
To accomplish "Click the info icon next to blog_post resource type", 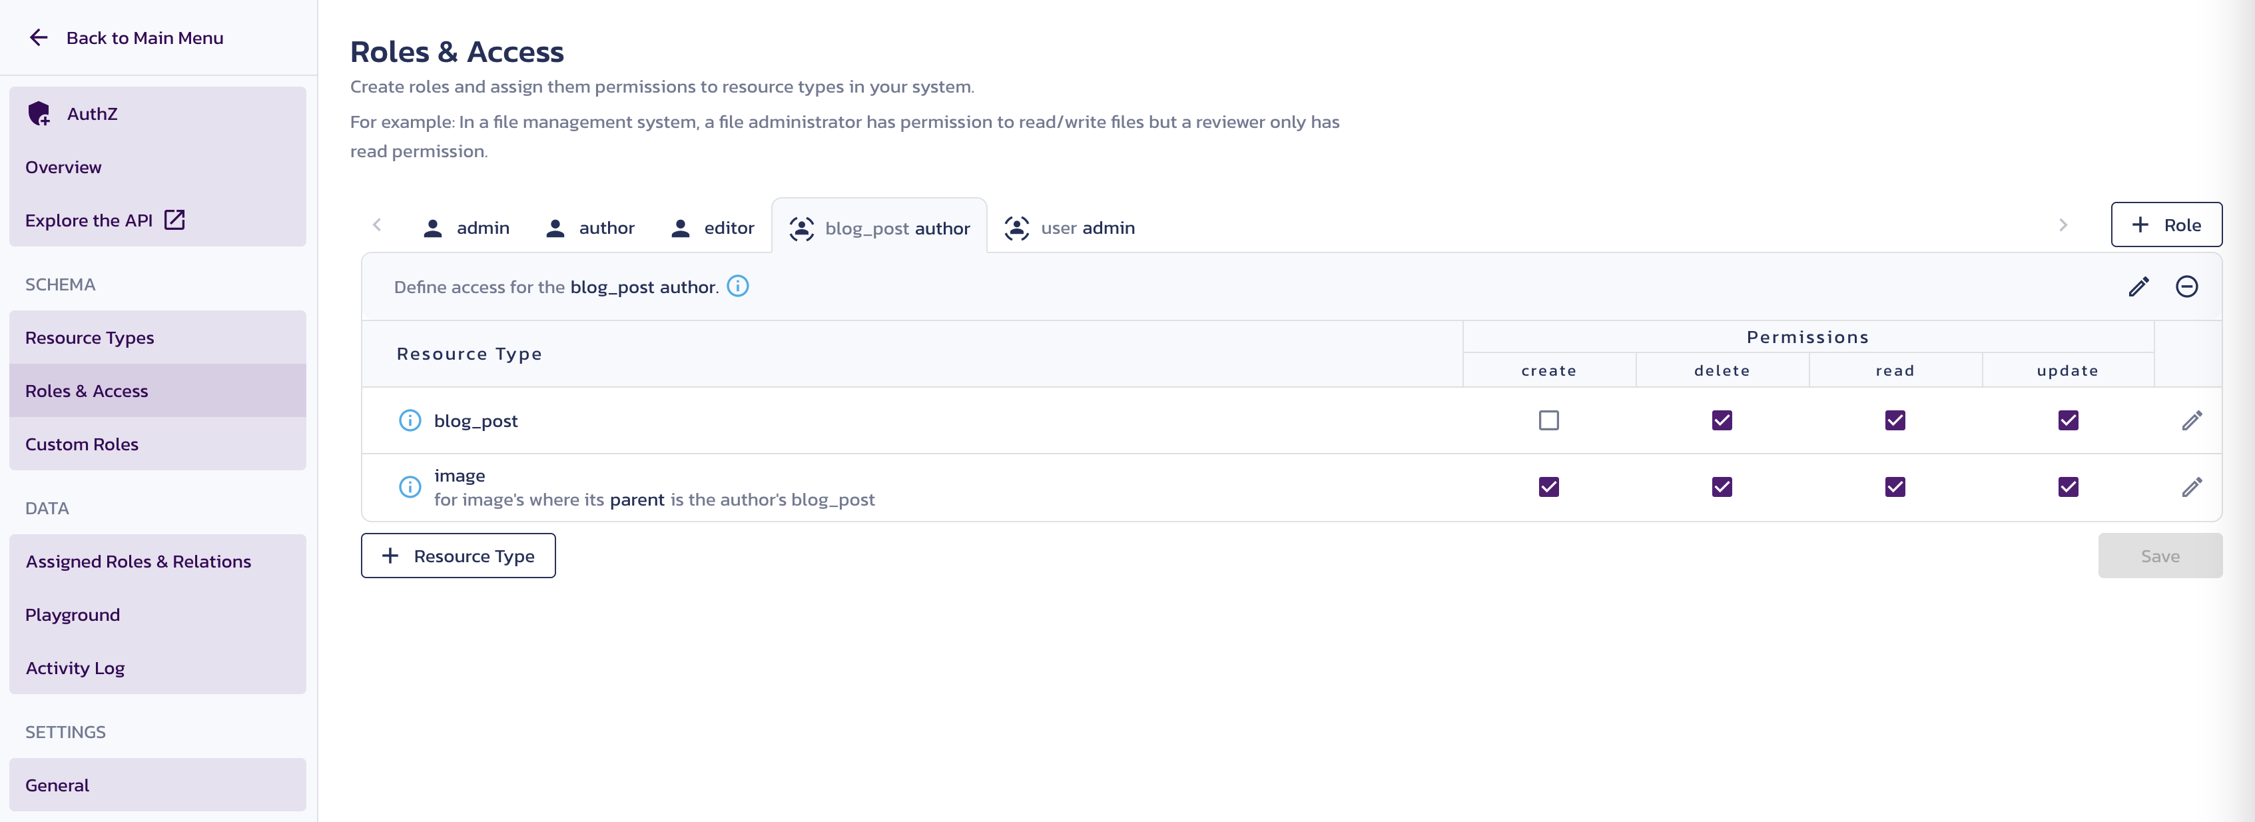I will click(408, 420).
